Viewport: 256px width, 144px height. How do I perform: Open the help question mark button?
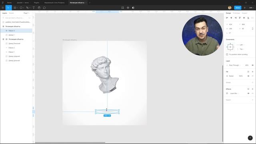(x=250, y=138)
